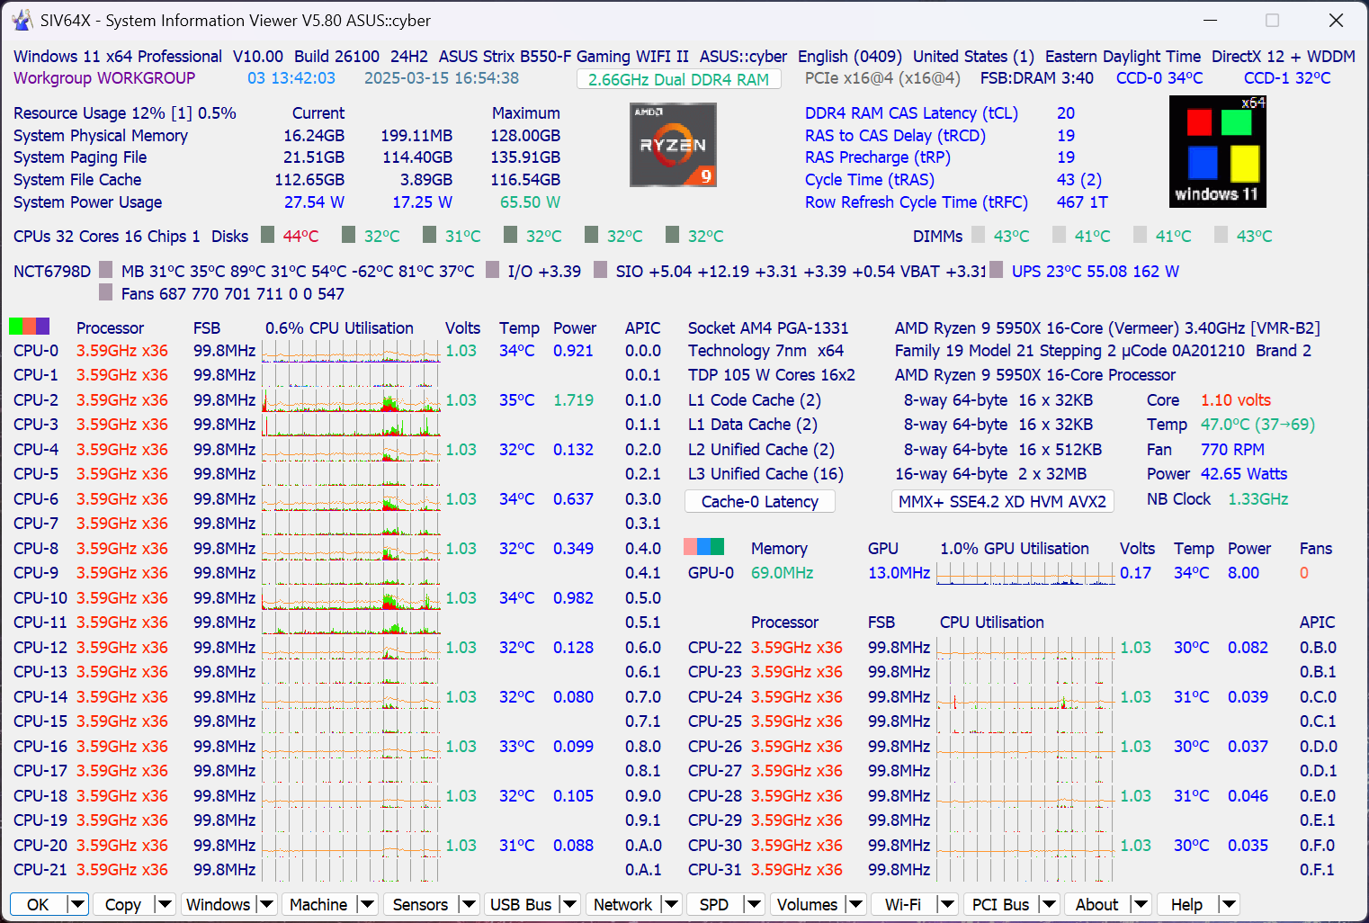Open the Windows menu button
The height and width of the screenshot is (923, 1369).
(219, 904)
